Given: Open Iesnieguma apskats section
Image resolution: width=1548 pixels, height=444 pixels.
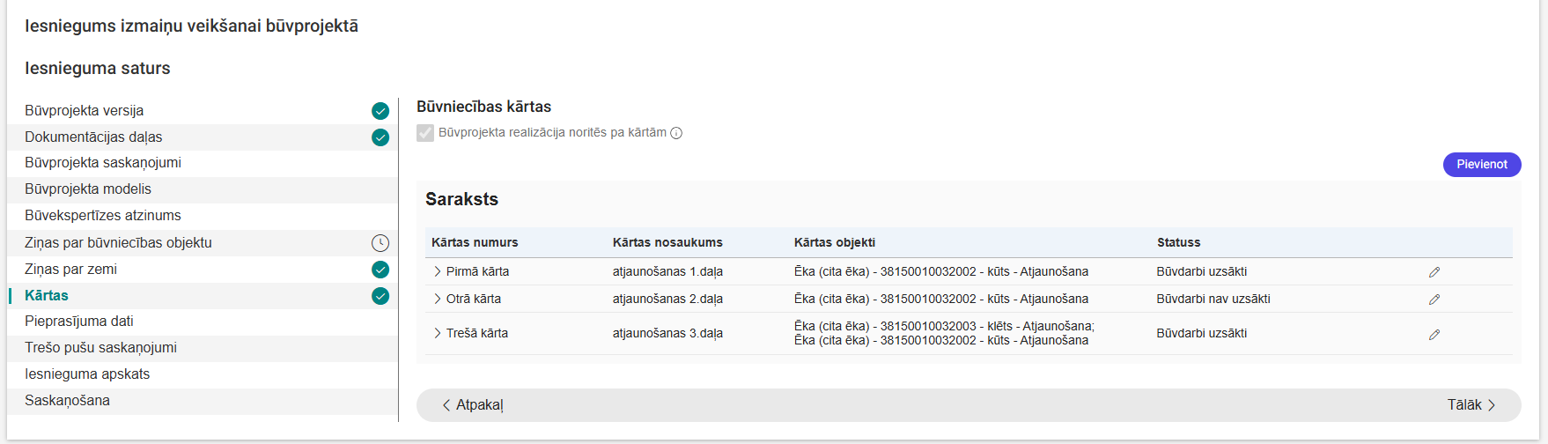Looking at the screenshot, I should [x=87, y=374].
